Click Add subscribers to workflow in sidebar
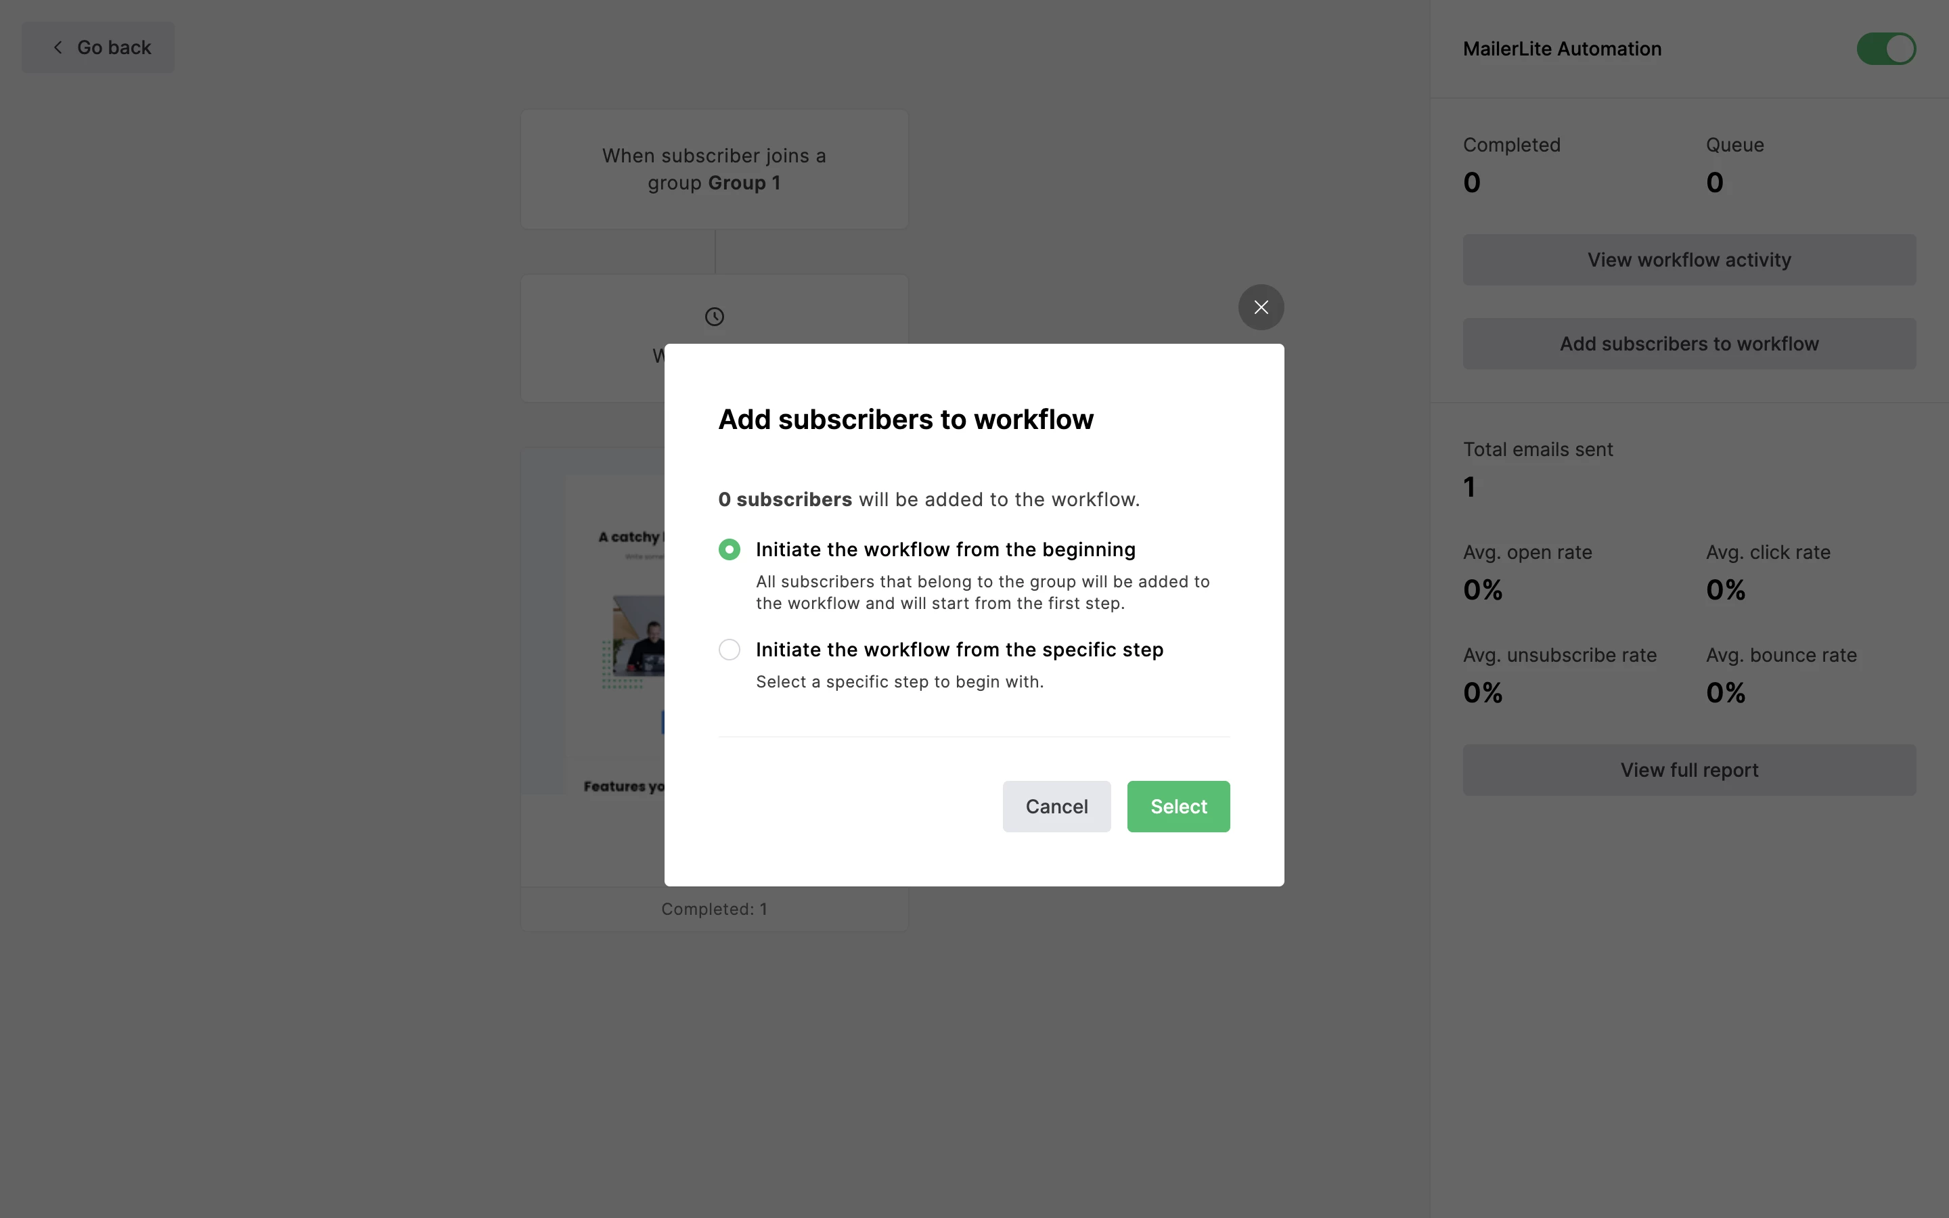 1689,344
